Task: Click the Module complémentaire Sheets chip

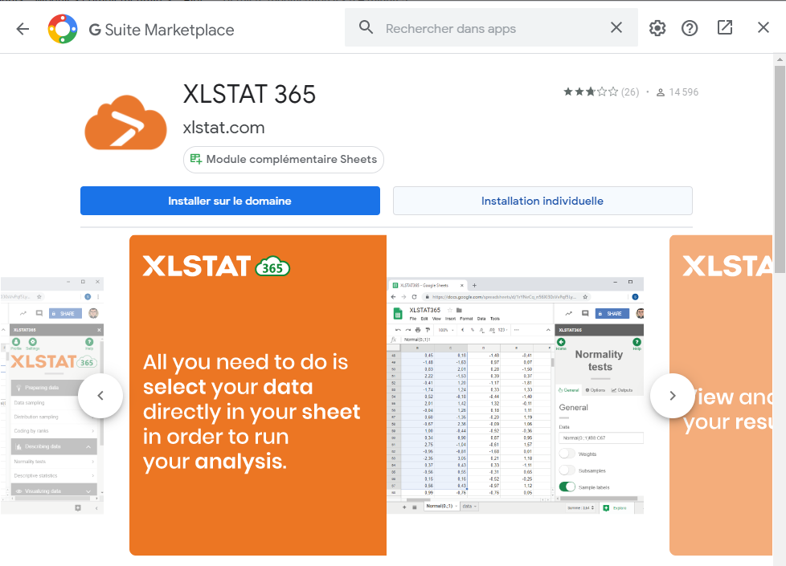Action: tap(284, 160)
